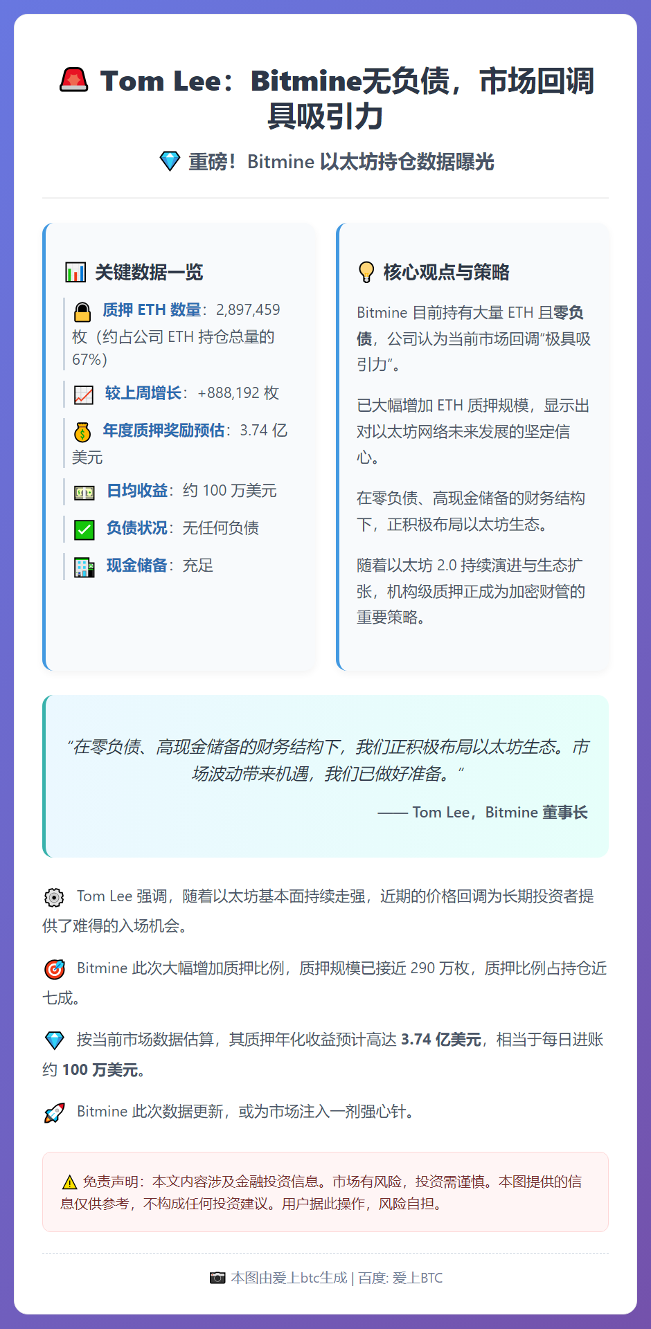Click the money bag icon beside 年度质押奖励预估
Viewport: 651px width, 1329px height.
pos(82,433)
